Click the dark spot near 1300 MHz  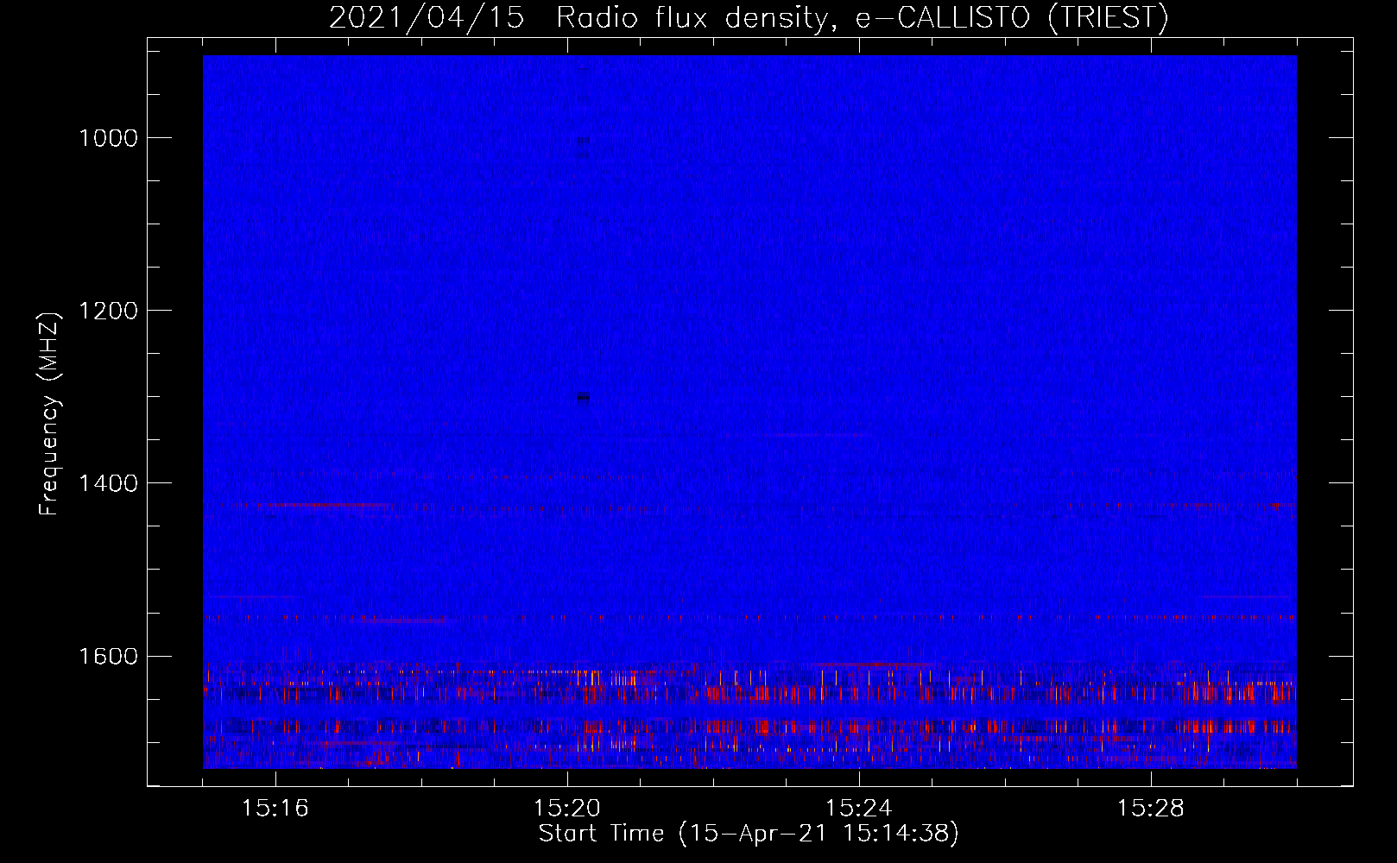coord(584,397)
